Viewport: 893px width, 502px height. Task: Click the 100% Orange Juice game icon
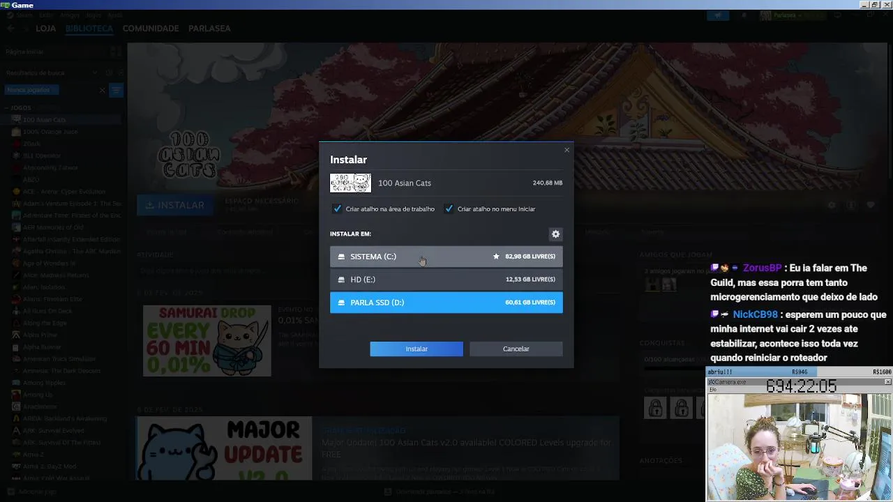tap(16, 132)
